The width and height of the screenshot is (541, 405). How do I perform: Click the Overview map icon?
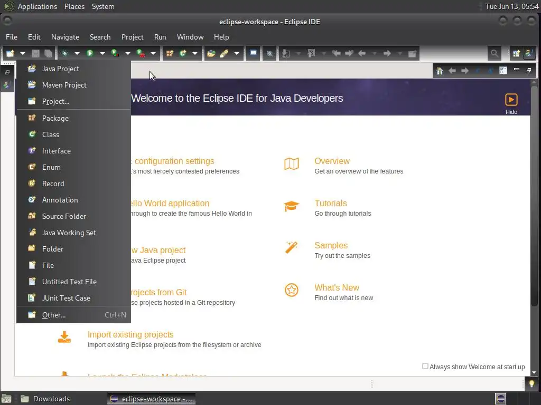292,164
